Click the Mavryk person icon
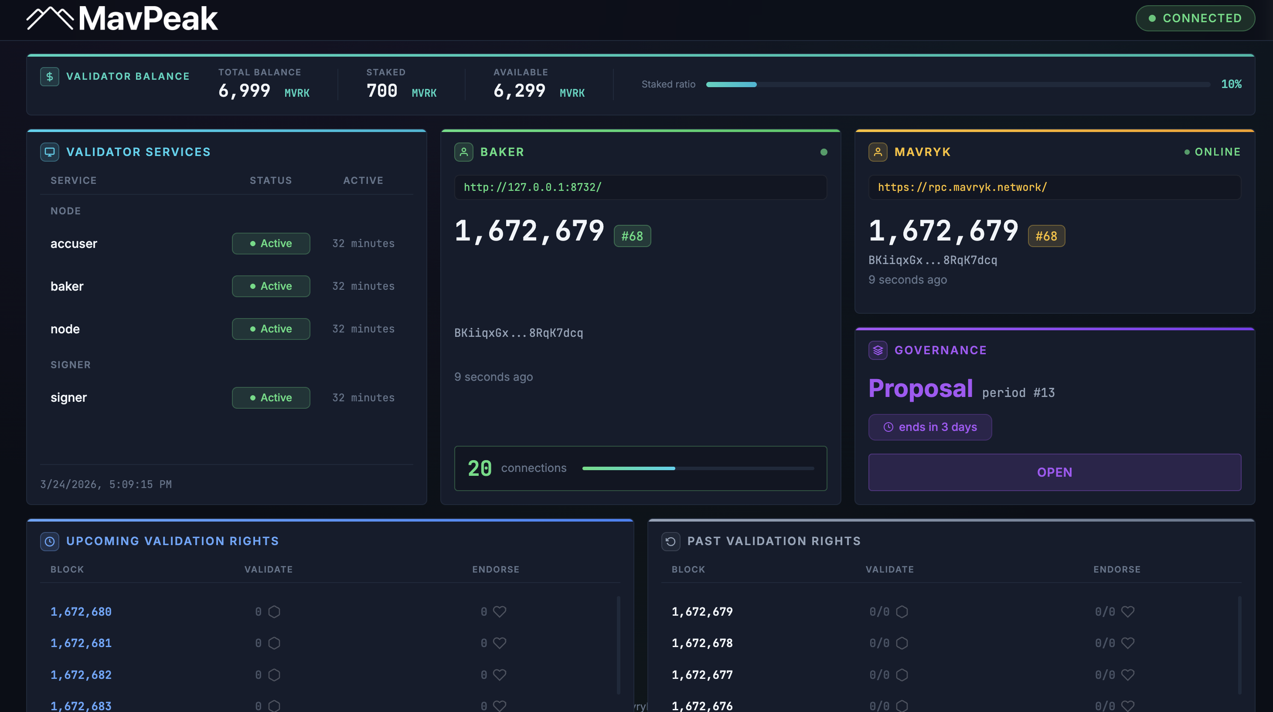Screen dimensions: 1273x712 (x=878, y=152)
